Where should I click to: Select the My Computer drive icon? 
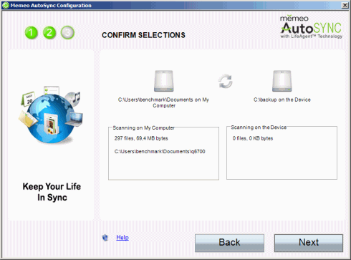(163, 81)
